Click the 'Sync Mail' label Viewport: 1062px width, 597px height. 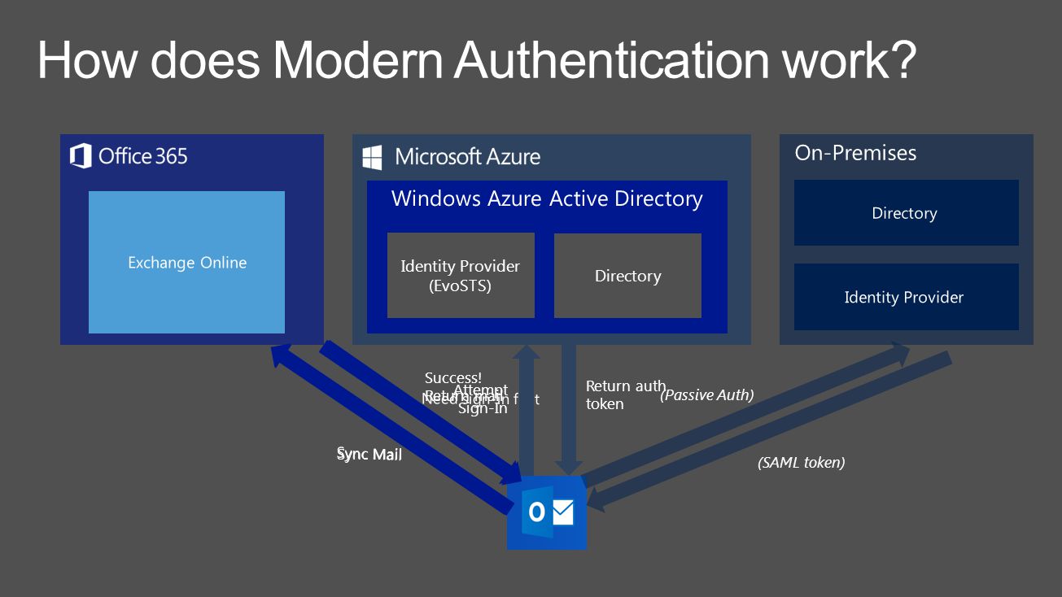(x=369, y=454)
